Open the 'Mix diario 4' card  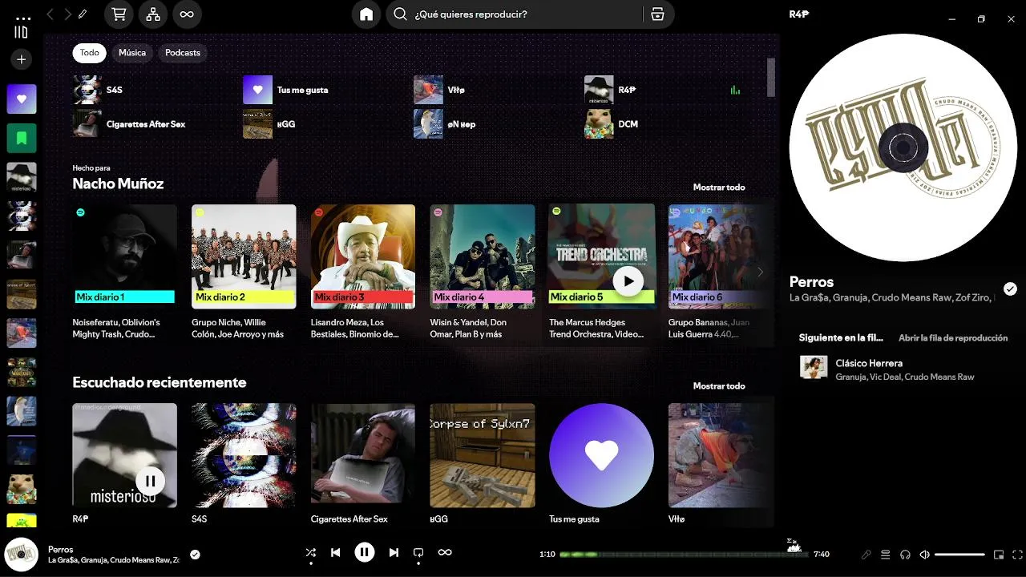483,272
